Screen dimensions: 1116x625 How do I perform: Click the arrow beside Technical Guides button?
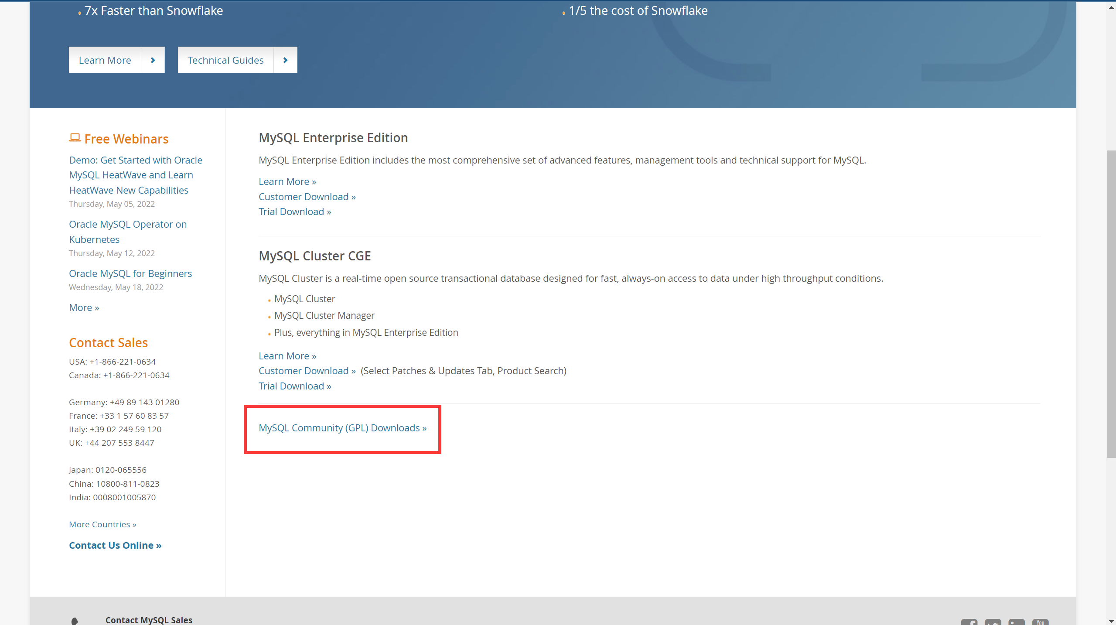(x=285, y=60)
